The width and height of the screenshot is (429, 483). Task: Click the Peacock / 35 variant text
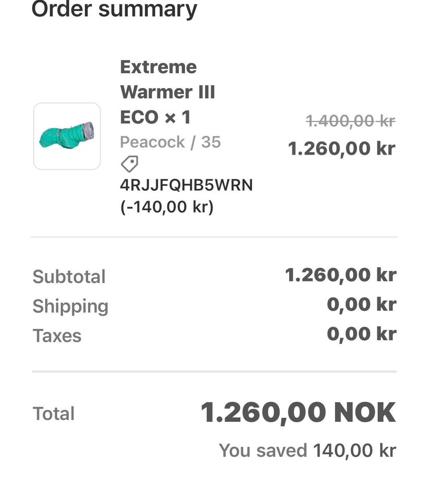point(170,142)
